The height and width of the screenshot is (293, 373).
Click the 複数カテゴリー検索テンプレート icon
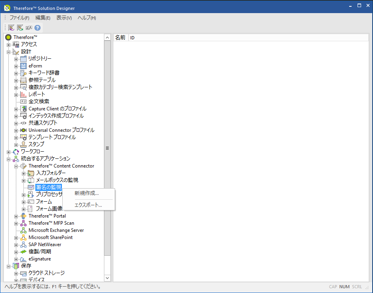pos(23,87)
